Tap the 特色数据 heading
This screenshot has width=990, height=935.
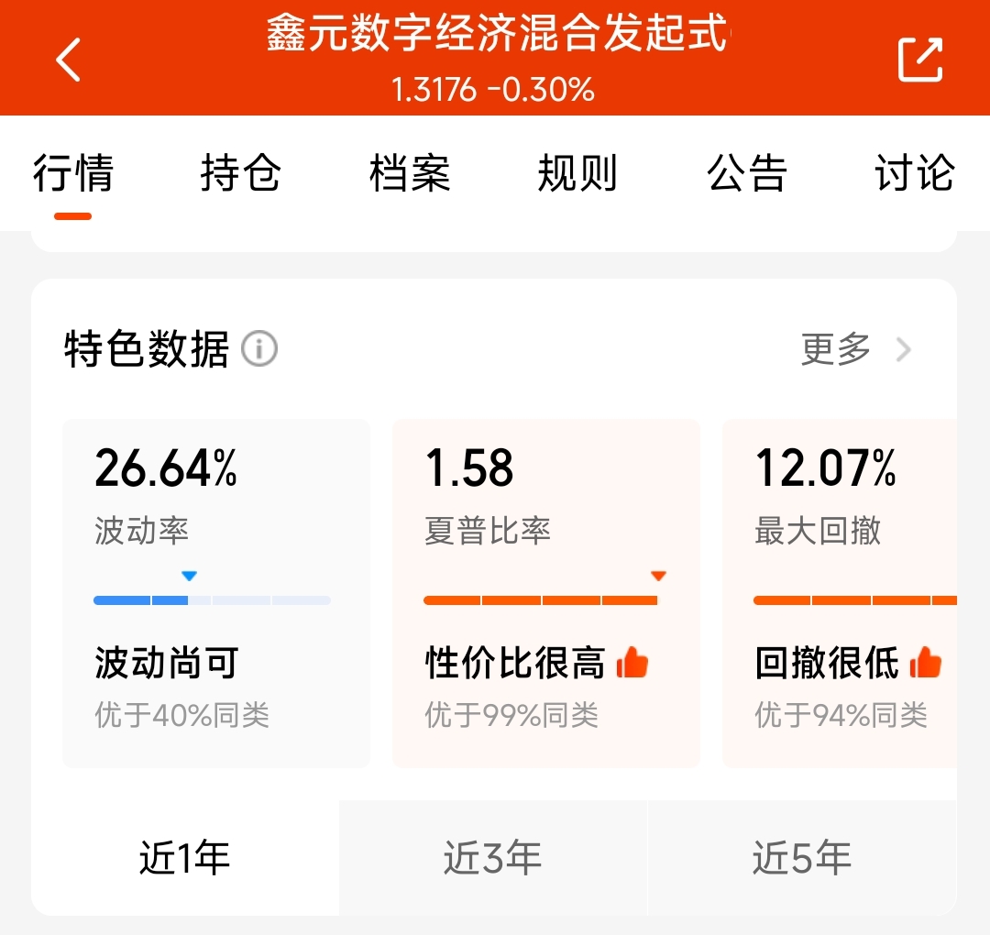(147, 348)
